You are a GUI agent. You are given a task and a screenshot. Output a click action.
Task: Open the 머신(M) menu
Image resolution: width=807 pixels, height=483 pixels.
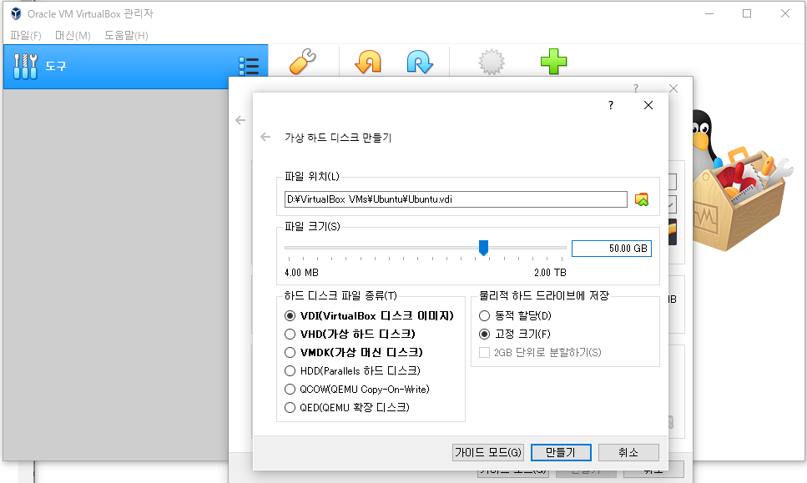[73, 36]
